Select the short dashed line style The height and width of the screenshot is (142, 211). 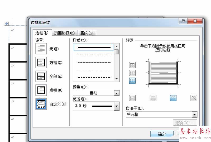[94, 62]
